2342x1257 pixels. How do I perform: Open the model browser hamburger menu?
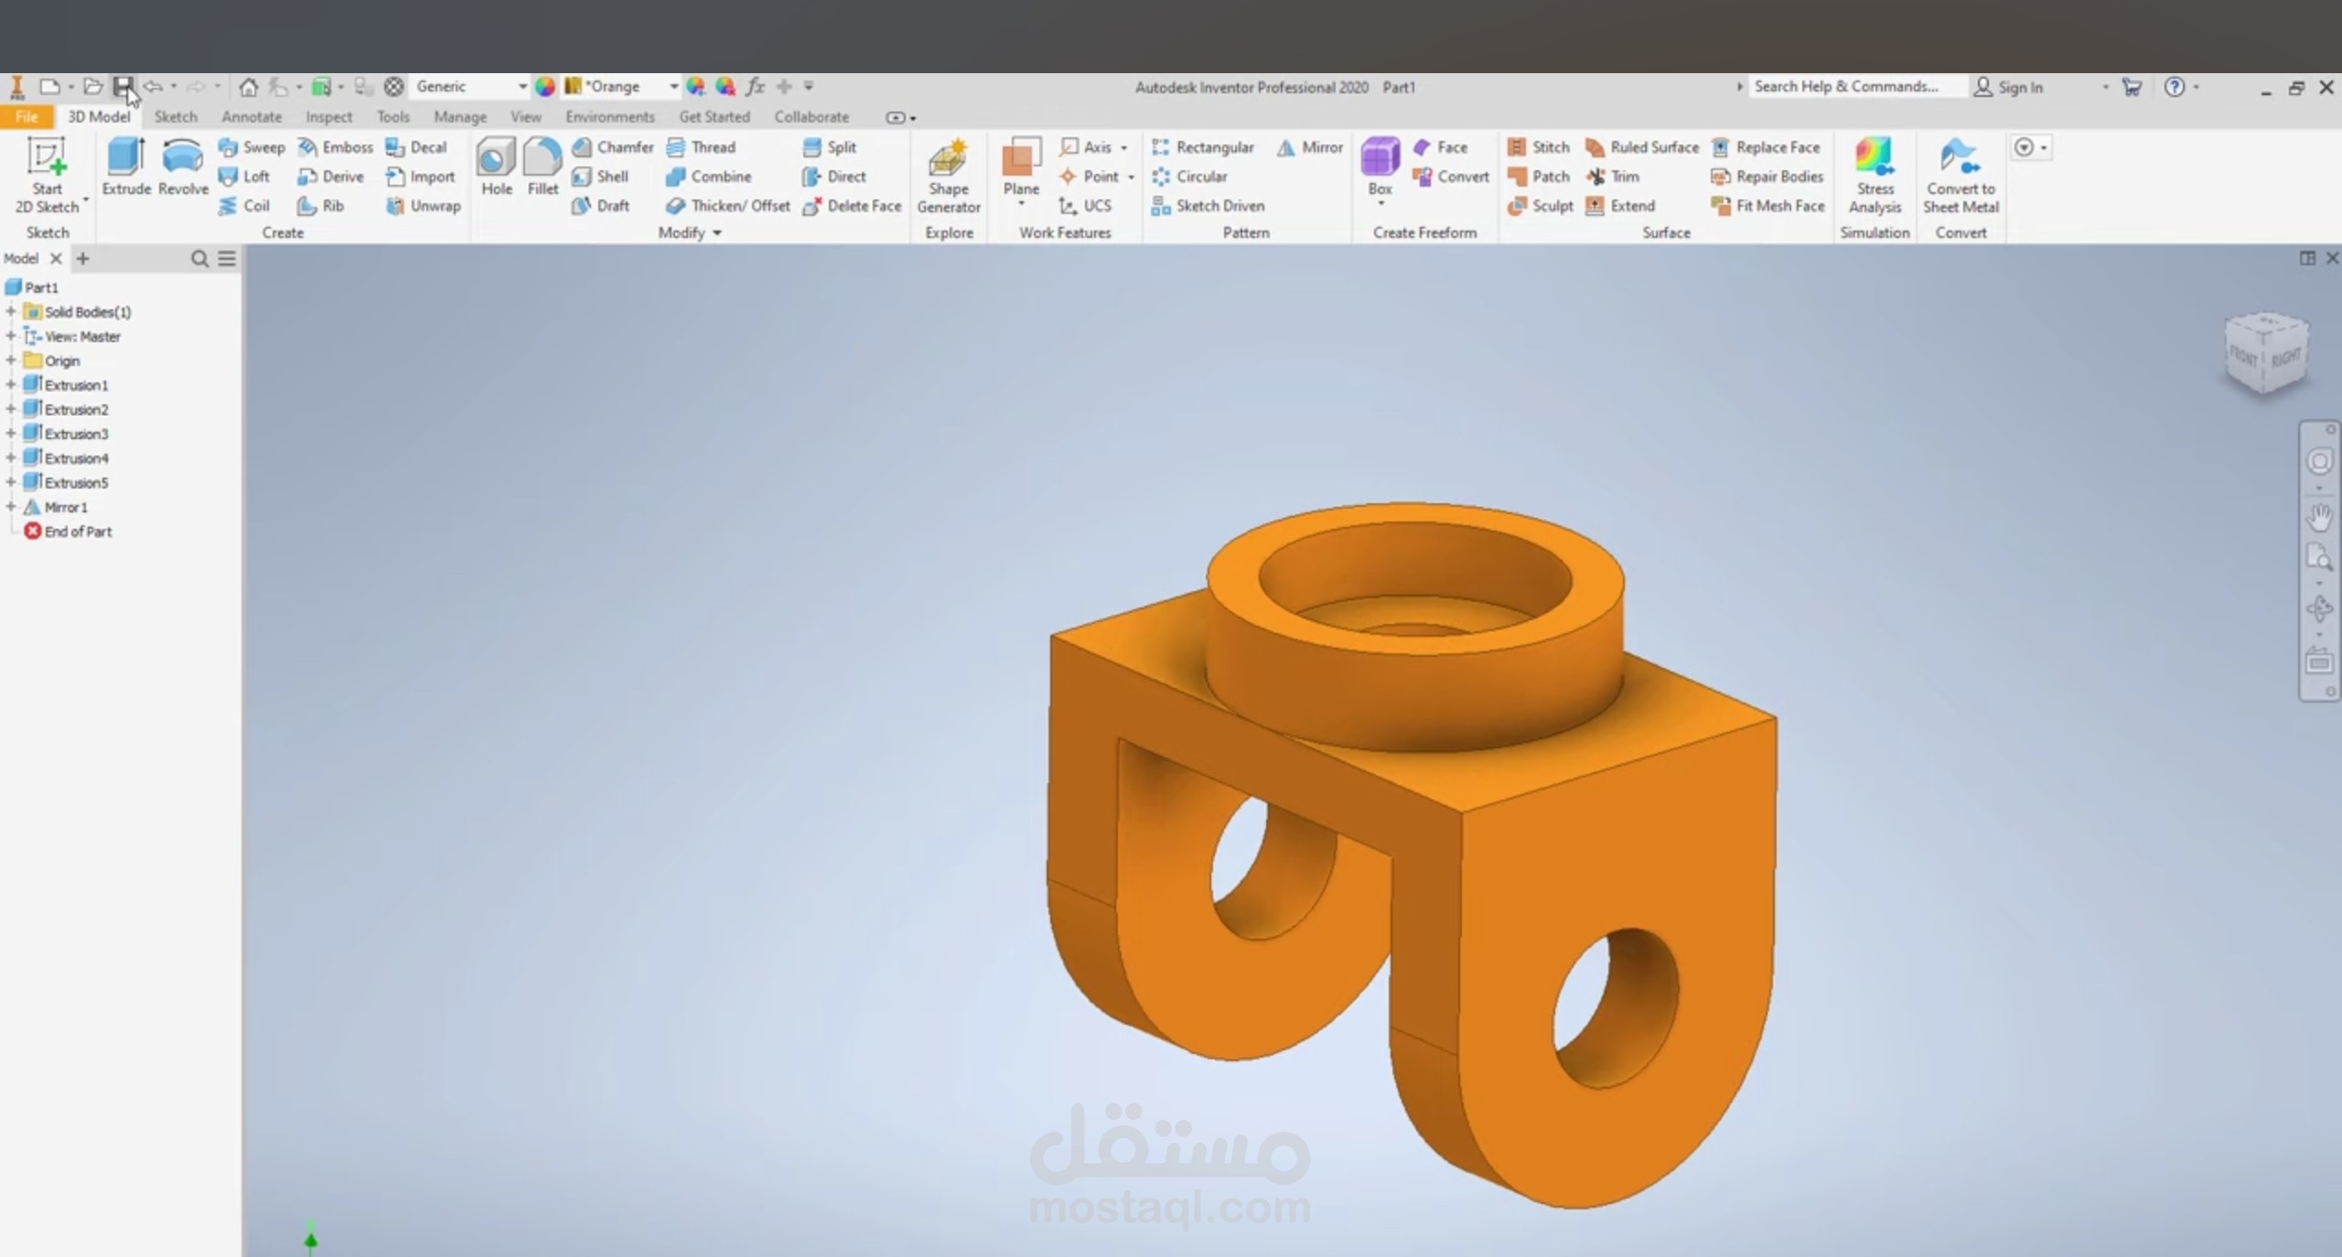(x=227, y=259)
